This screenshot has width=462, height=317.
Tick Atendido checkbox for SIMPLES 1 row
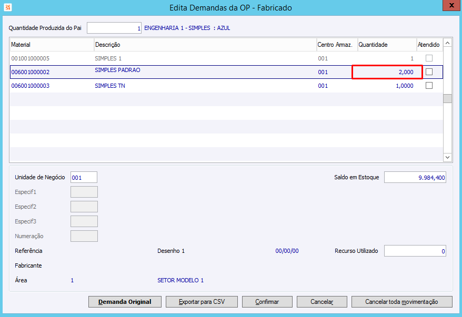429,58
